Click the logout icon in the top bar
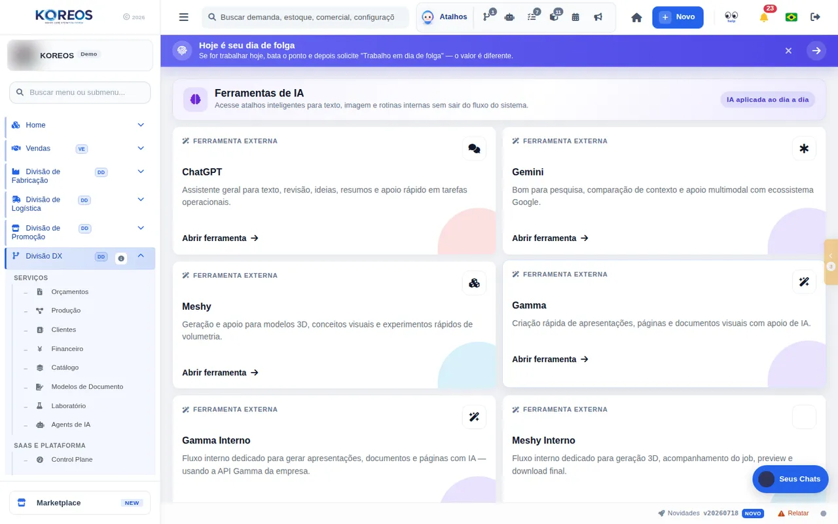The width and height of the screenshot is (838, 524). click(x=815, y=17)
